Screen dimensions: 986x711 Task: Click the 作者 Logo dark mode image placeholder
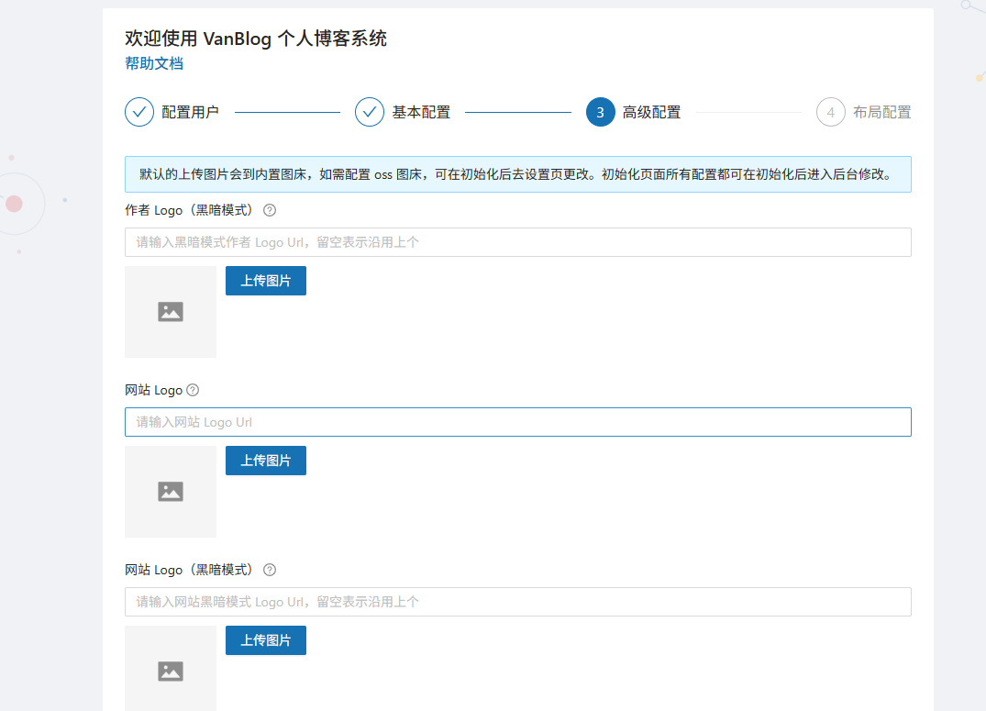[171, 312]
